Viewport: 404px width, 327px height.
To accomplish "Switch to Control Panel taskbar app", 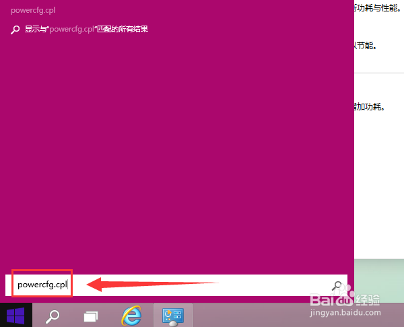I will click(x=173, y=316).
